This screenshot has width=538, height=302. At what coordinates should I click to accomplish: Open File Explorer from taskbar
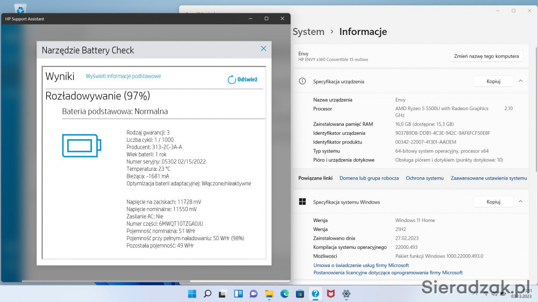click(x=269, y=294)
